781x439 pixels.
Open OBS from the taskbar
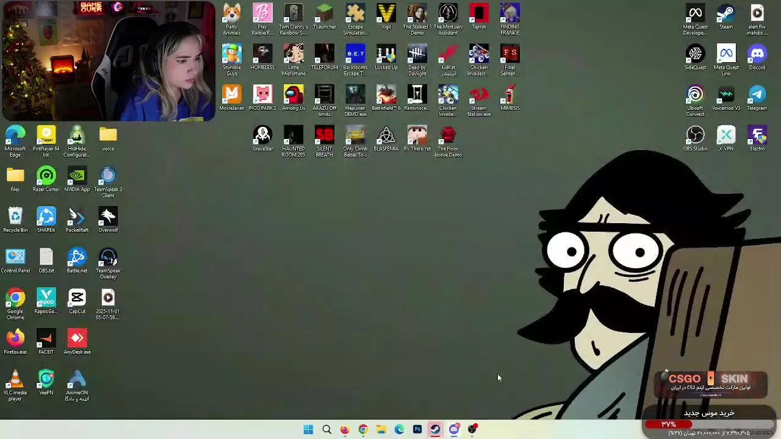(472, 429)
